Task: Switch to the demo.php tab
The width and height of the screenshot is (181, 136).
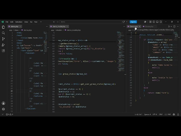Action: pos(14,26)
